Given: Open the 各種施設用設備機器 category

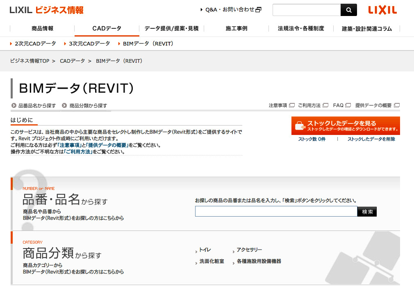Looking at the screenshot, I should tap(259, 261).
